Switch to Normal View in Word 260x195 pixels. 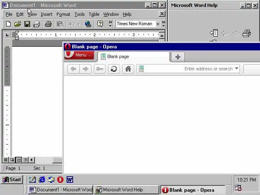tap(6, 160)
